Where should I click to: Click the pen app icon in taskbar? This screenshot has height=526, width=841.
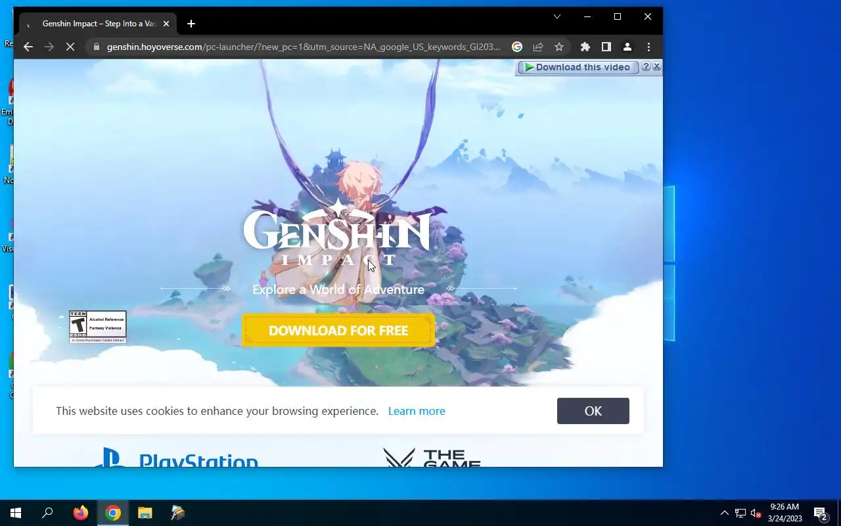pyautogui.click(x=177, y=513)
